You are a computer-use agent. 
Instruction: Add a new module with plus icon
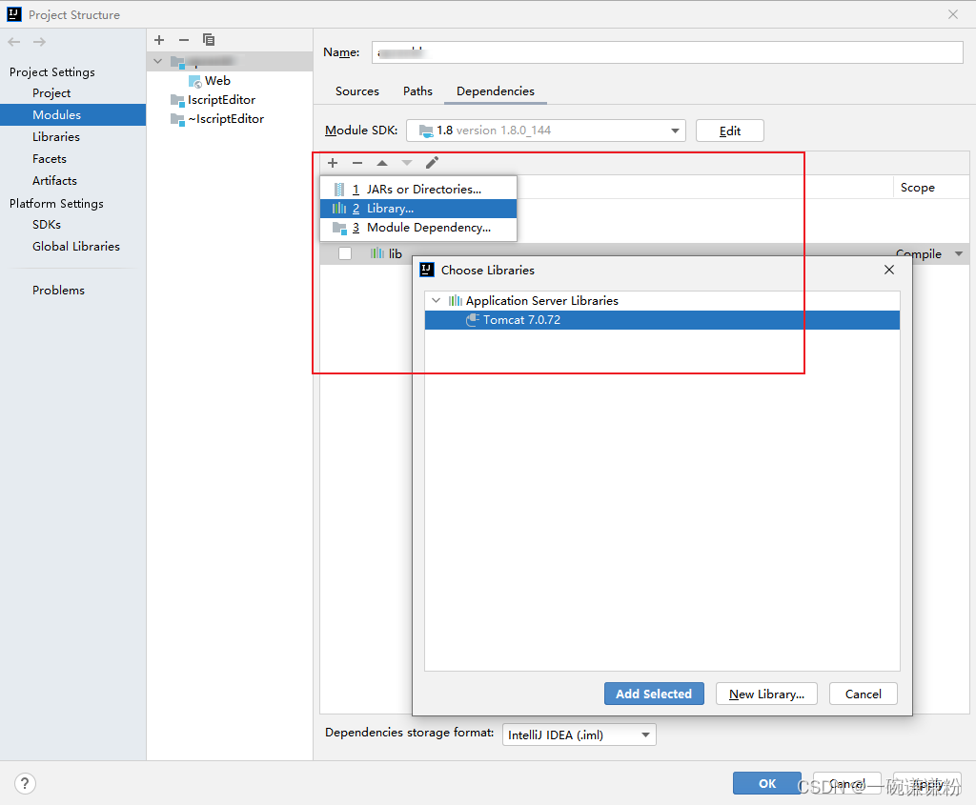tap(159, 40)
